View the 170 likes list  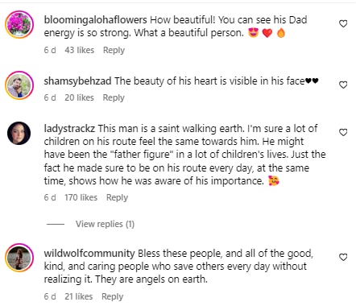point(81,197)
